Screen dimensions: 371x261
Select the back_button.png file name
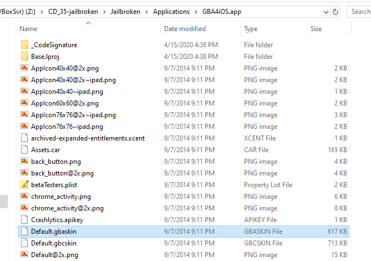56,162
